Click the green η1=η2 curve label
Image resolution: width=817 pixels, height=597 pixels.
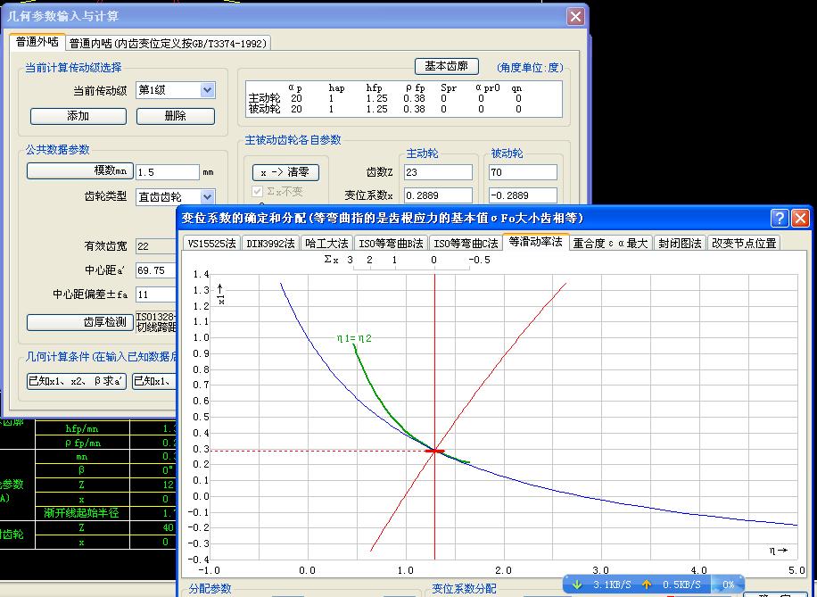pyautogui.click(x=354, y=338)
